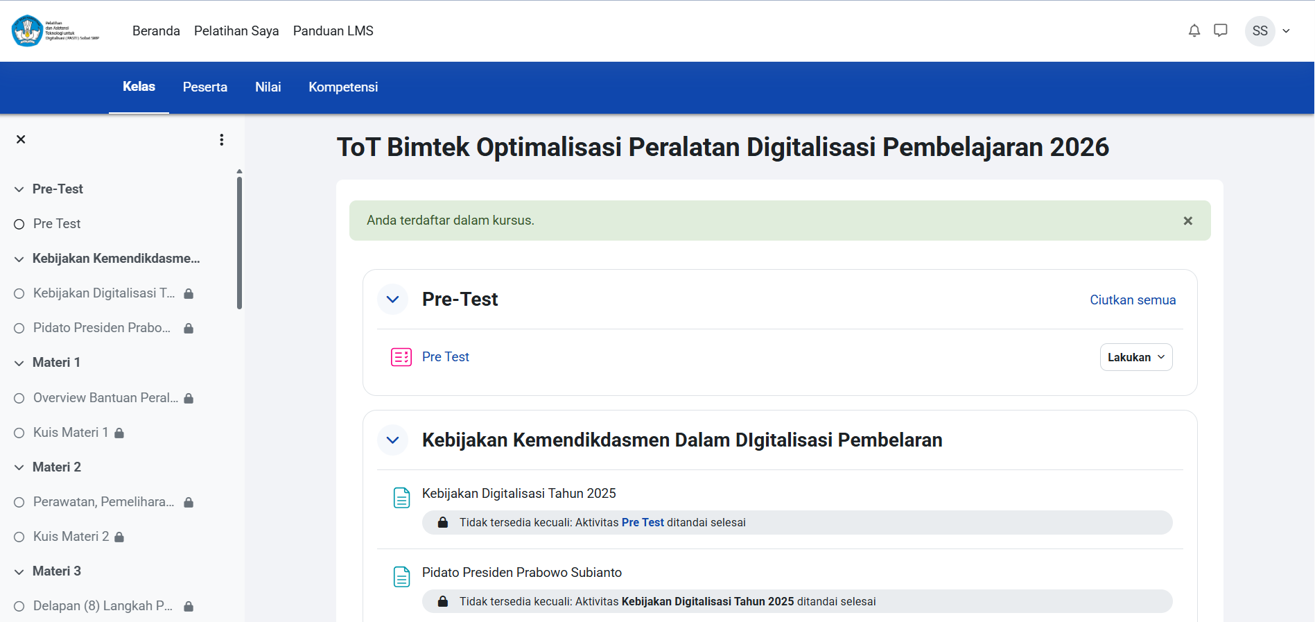Click the Ciutkan semua link
Viewport: 1315px width, 622px height.
1133,300
